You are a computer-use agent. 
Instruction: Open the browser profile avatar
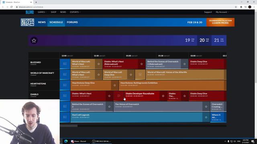pos(250,7)
